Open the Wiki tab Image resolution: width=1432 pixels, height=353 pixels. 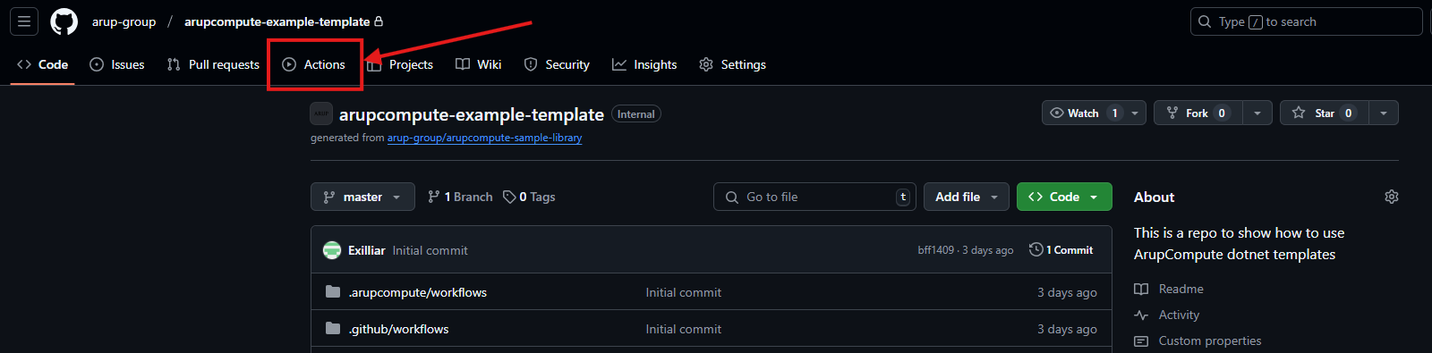479,64
